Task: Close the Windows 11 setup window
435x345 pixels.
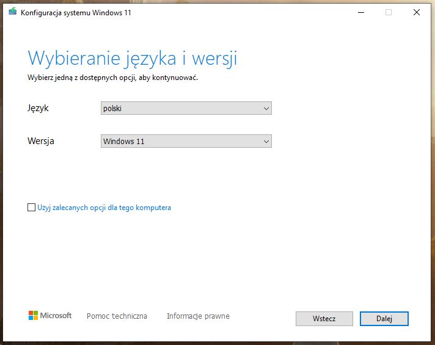Action: tap(417, 12)
